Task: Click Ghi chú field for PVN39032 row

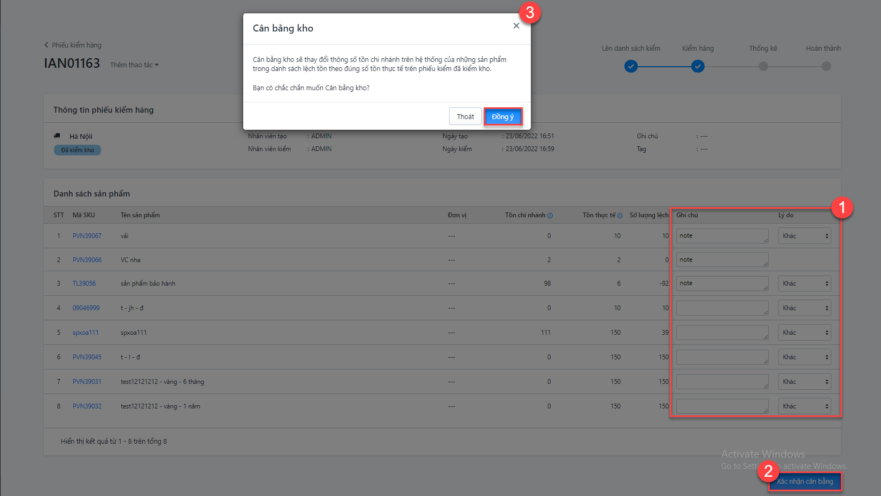Action: 722,406
